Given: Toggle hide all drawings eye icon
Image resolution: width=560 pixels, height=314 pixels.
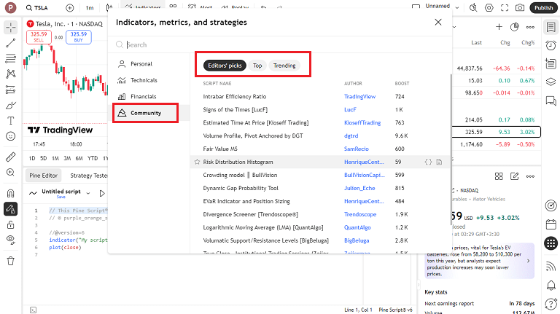Looking at the screenshot, I should tap(10, 239).
